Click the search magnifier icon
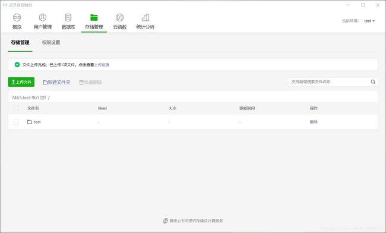This screenshot has height=233, width=386. coord(373,82)
